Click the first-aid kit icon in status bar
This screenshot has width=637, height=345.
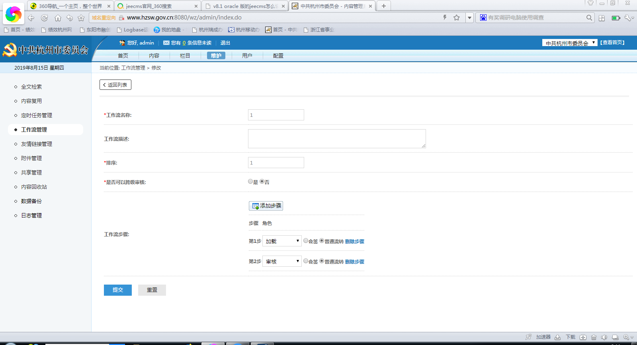583,337
